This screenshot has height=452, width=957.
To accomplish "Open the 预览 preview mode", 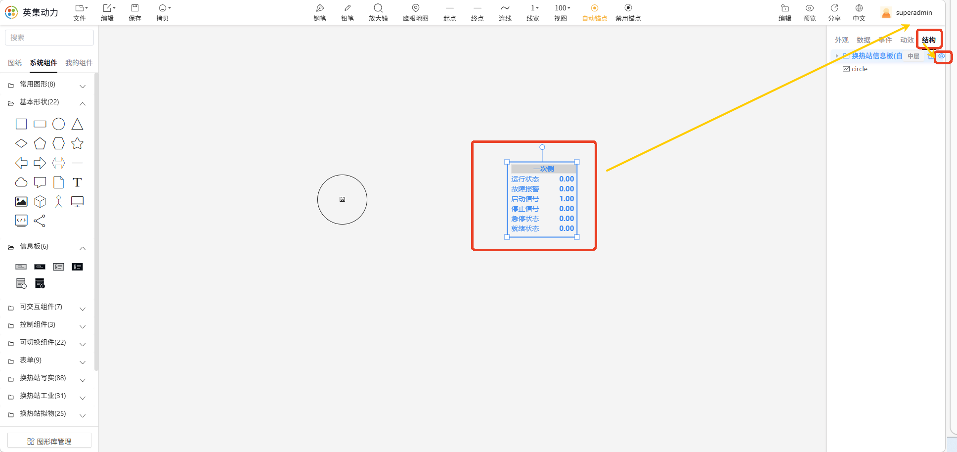I will pyautogui.click(x=810, y=13).
